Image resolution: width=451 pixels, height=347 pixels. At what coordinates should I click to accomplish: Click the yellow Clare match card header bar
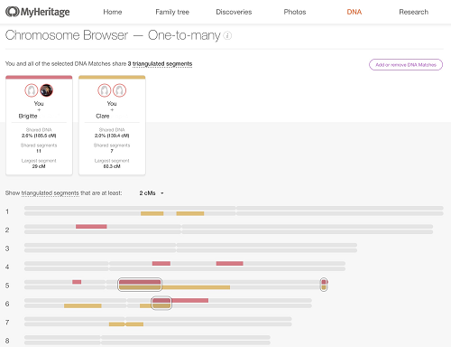click(x=112, y=78)
